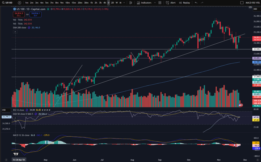261x162 pixels.
Task: Open RSI 14 close settings icon
Action: 27,110
